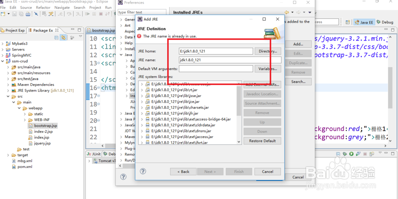Click the Save toolbar icon
398x199 pixels.
coord(15,14)
